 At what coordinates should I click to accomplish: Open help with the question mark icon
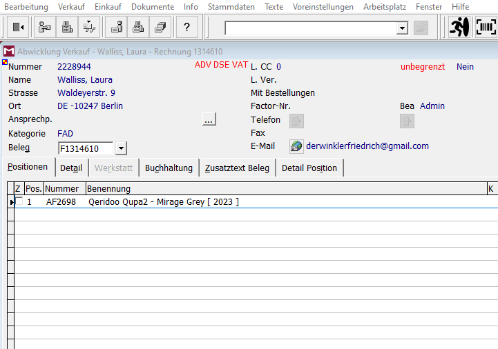click(186, 28)
